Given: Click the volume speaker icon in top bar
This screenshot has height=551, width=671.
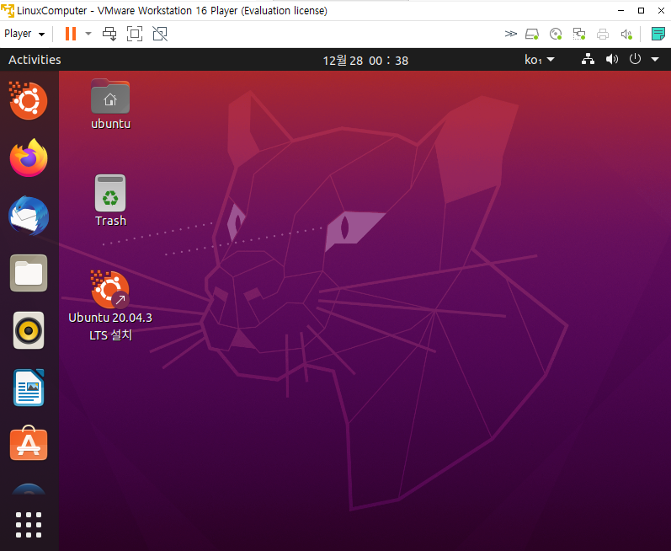Looking at the screenshot, I should [x=612, y=59].
